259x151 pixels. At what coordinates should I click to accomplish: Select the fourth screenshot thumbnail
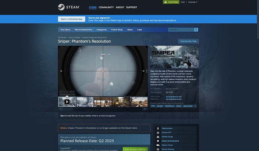121,102
